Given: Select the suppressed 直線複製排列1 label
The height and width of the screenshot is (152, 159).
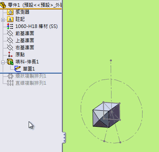Looking at the screenshot, I should pyautogui.click(x=31, y=83).
